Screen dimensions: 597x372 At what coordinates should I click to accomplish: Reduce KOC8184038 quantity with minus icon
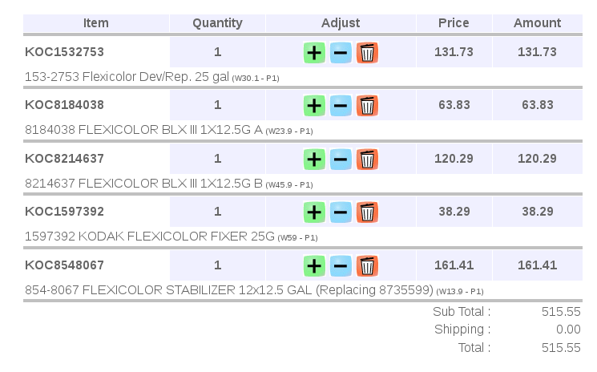[x=341, y=106]
